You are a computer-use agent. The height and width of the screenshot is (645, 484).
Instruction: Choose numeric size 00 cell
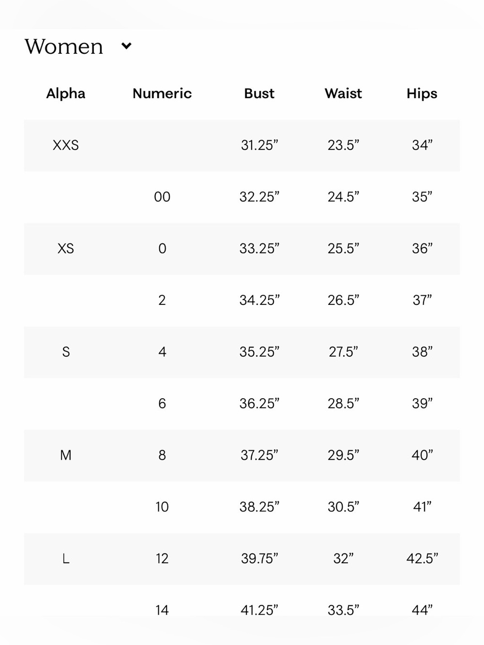(x=162, y=197)
